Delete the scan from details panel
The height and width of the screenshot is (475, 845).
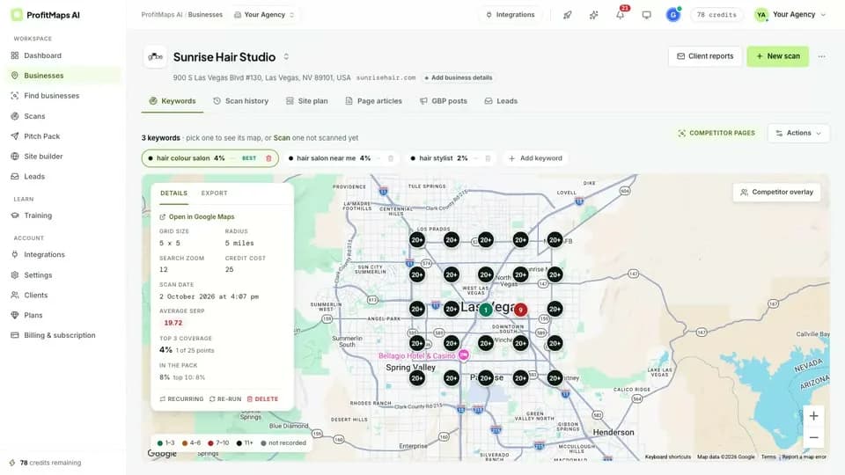coord(262,399)
